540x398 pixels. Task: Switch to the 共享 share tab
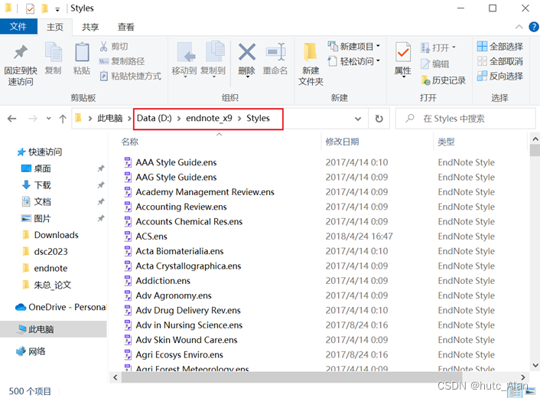[90, 27]
